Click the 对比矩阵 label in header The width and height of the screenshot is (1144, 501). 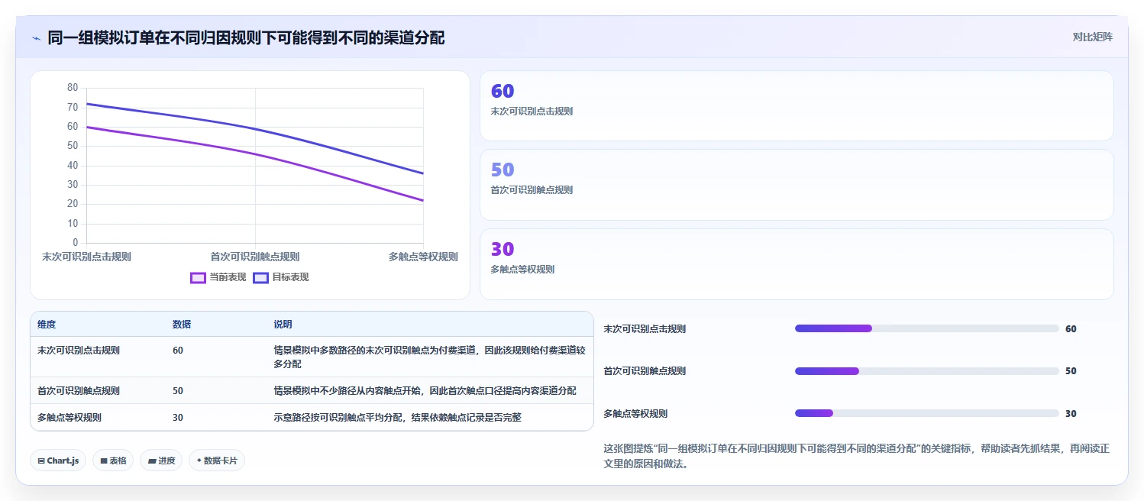tap(1093, 37)
